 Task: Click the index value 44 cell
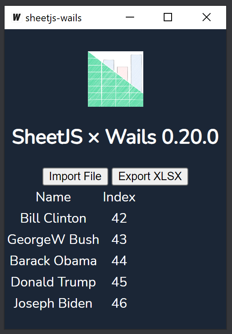coord(119,261)
